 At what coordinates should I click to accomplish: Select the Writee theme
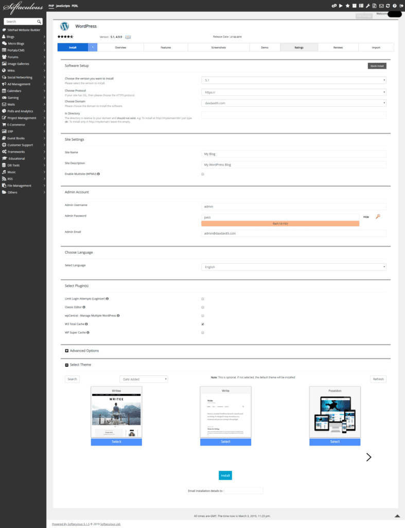116,442
